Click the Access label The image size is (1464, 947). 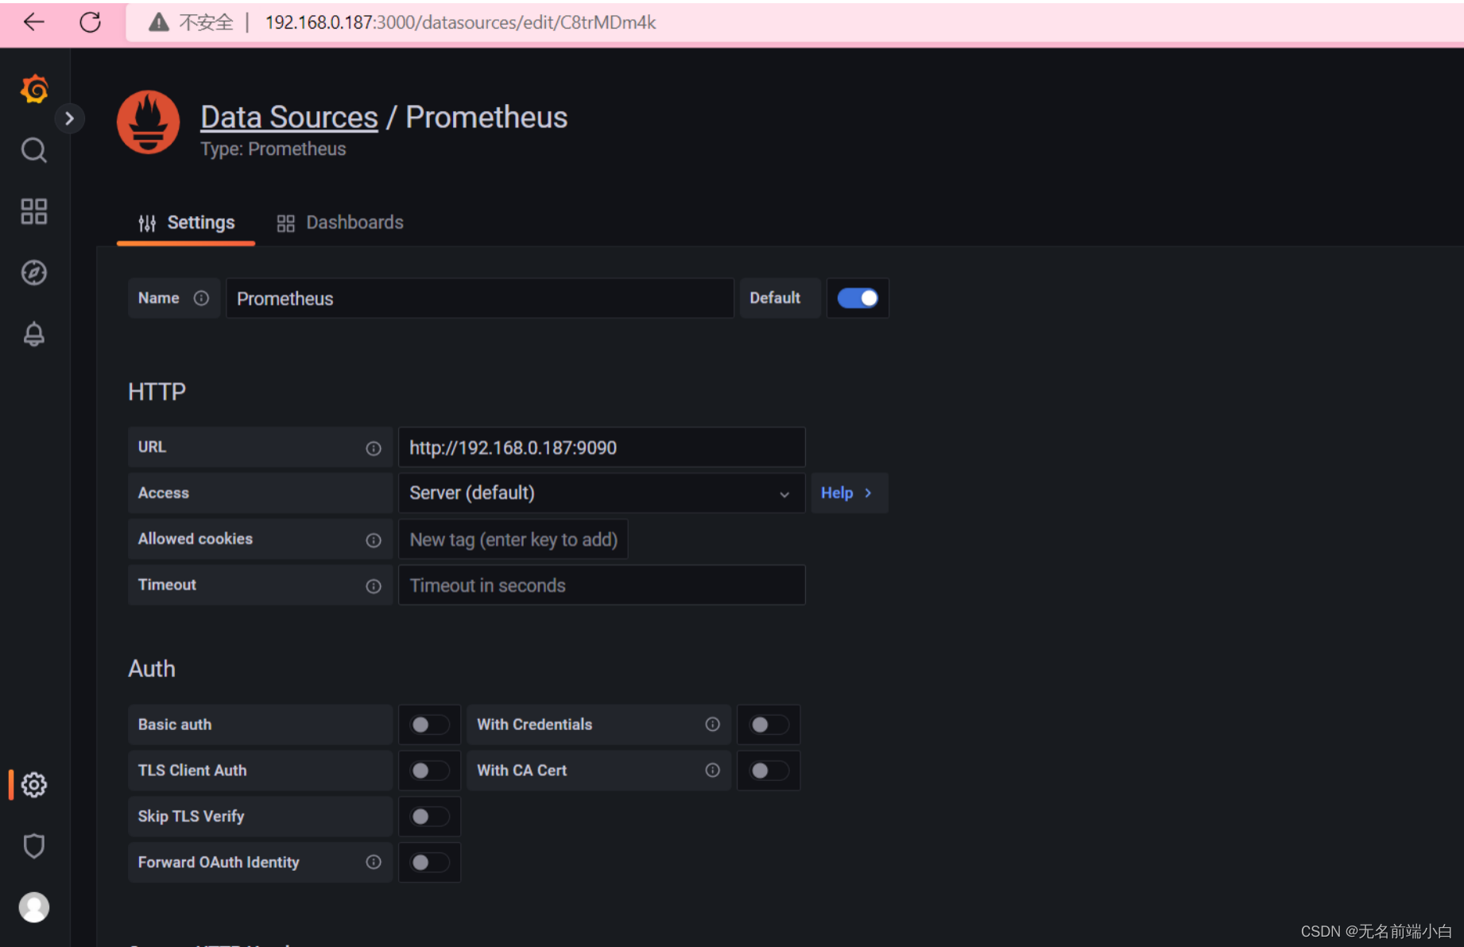pyautogui.click(x=164, y=493)
